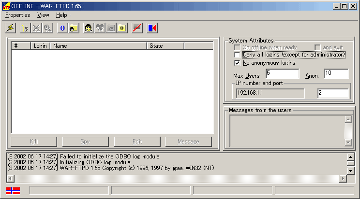Click 'Initializing ODBC log module...' log line
Screen dimensions: 360x199
pos(70,162)
